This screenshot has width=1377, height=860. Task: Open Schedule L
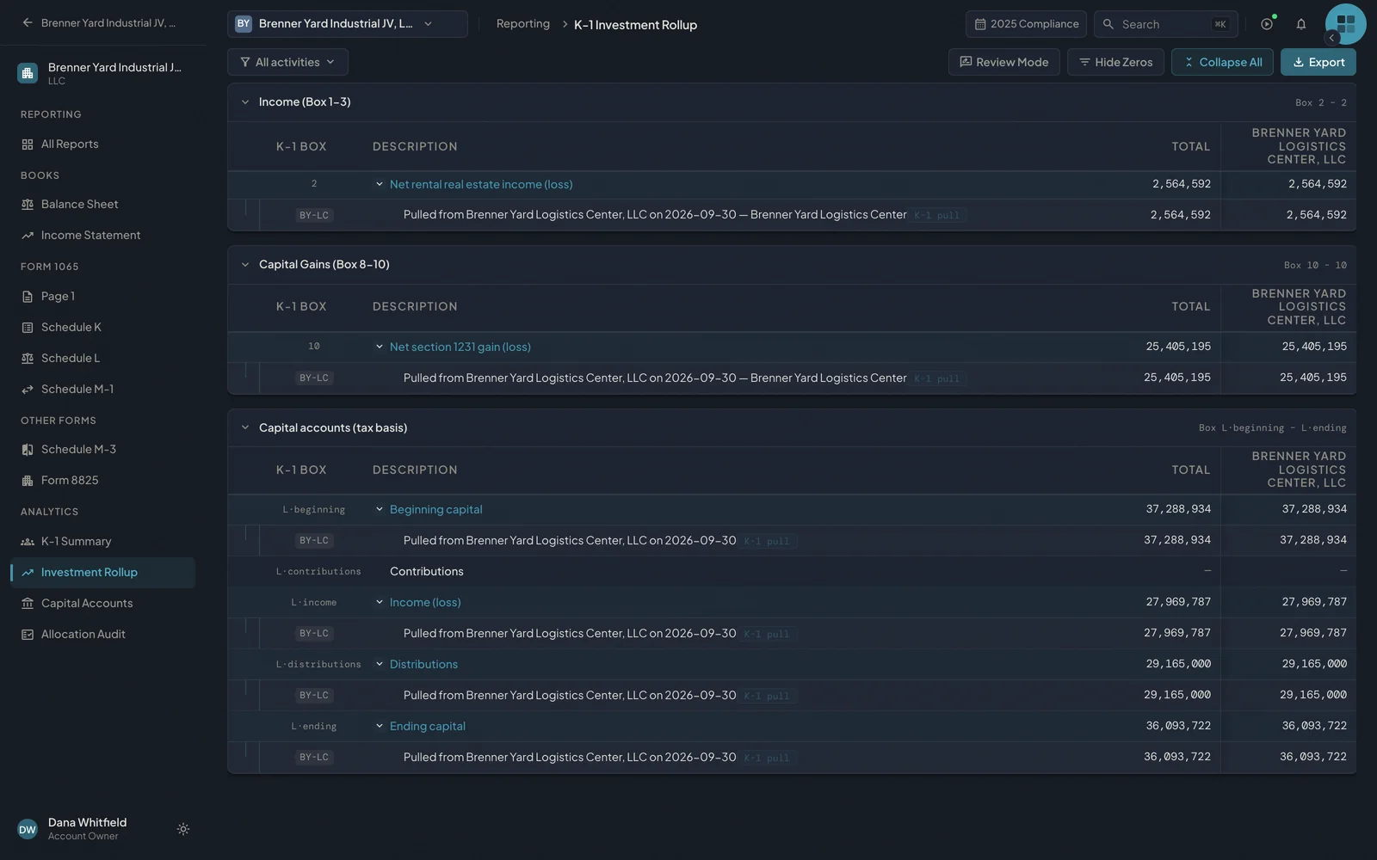[103, 359]
